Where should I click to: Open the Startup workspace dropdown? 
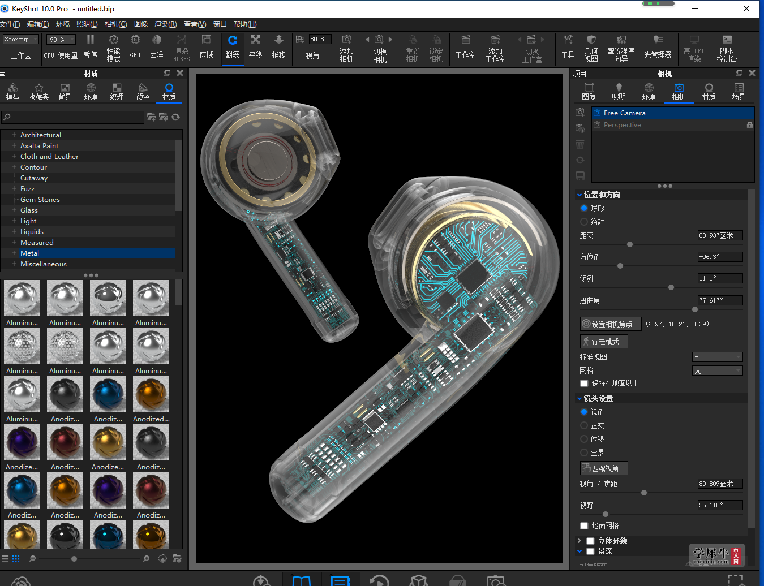tap(21, 40)
